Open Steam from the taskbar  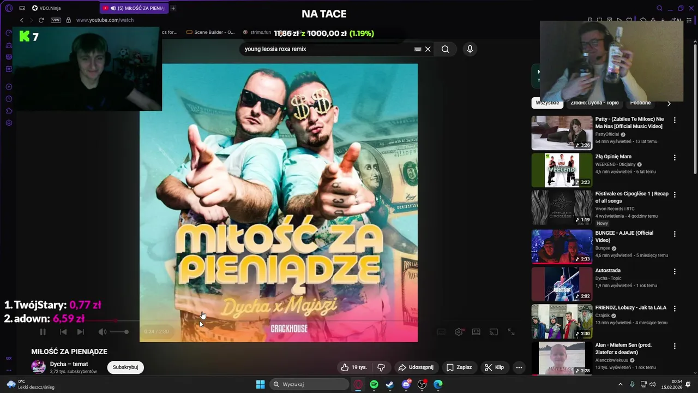pyautogui.click(x=390, y=384)
